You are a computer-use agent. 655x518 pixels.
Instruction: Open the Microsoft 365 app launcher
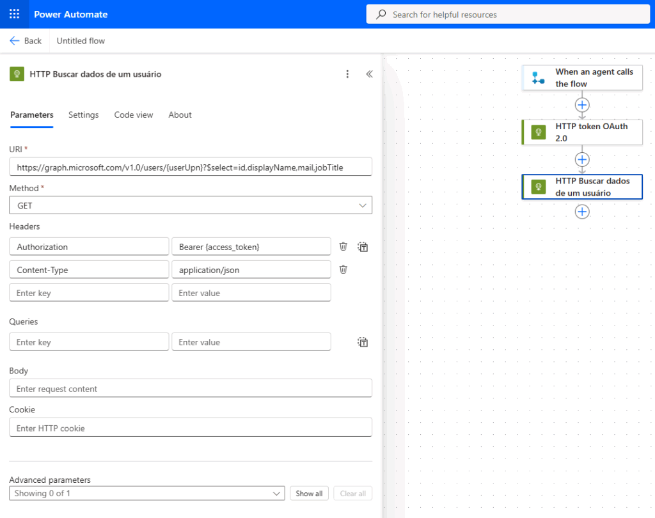pyautogui.click(x=14, y=13)
